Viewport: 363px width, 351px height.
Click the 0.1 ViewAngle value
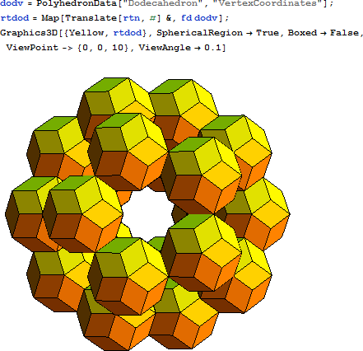[212, 48]
